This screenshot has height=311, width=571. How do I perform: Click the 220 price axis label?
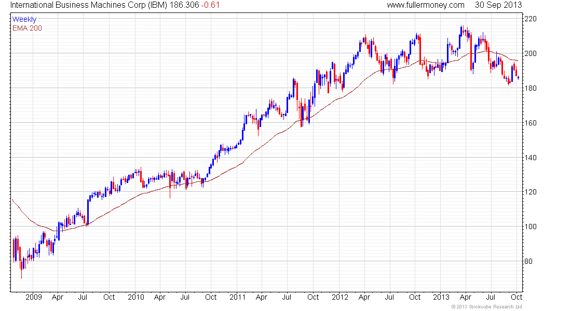530,19
